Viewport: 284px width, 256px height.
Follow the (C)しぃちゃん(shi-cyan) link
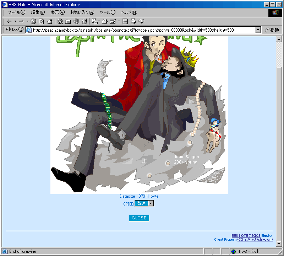[x=255, y=240]
